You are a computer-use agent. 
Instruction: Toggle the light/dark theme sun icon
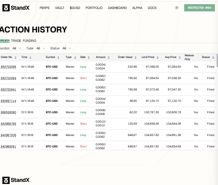[x=177, y=8]
